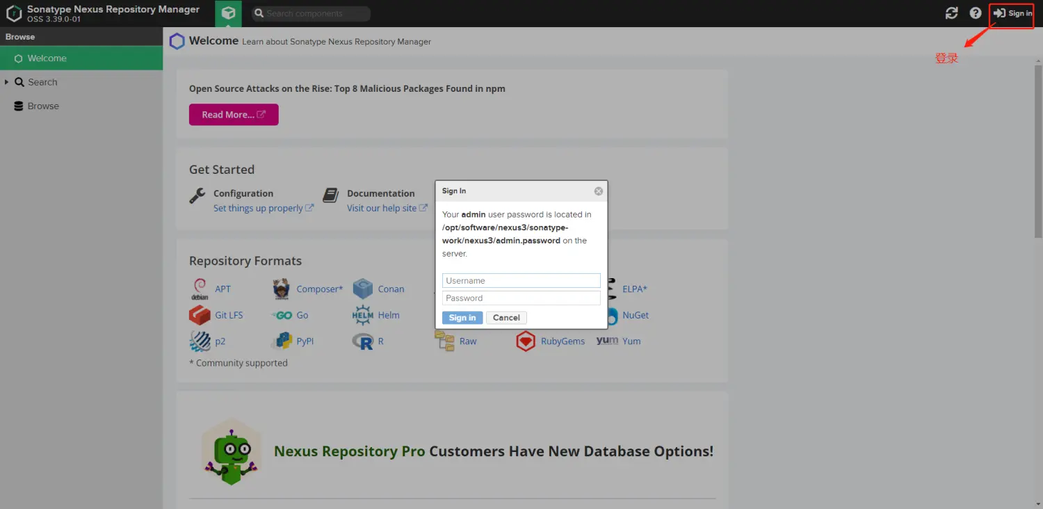Viewport: 1043px width, 509px height.
Task: Click the Debian APT format icon
Action: click(200, 289)
